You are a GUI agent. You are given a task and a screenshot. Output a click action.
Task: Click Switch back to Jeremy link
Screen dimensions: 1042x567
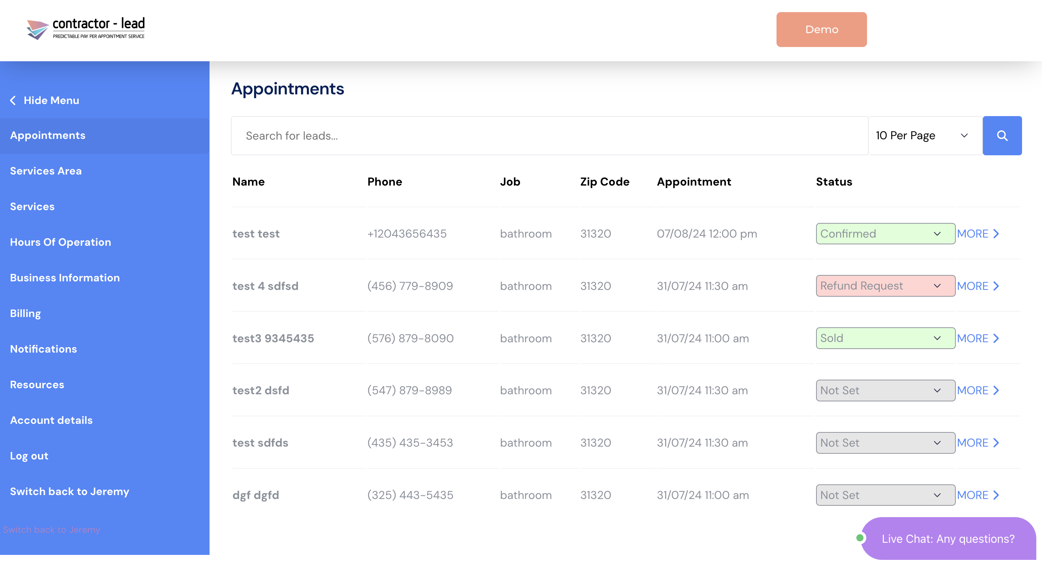coord(69,491)
